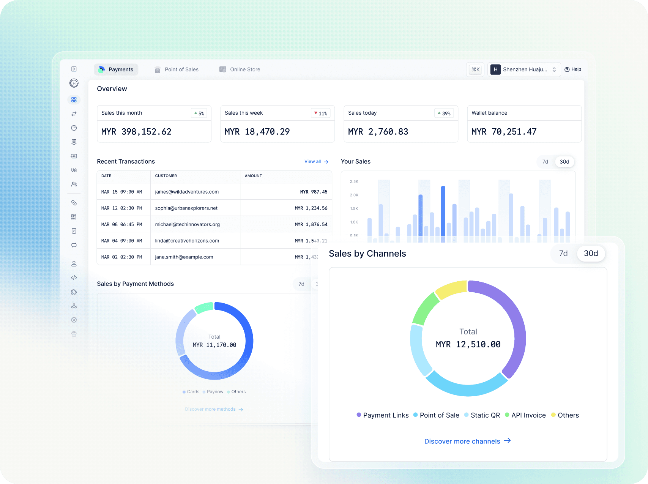Image resolution: width=648 pixels, height=484 pixels.
Task: Open the transactions arrows icon in sidebar
Action: [x=74, y=114]
